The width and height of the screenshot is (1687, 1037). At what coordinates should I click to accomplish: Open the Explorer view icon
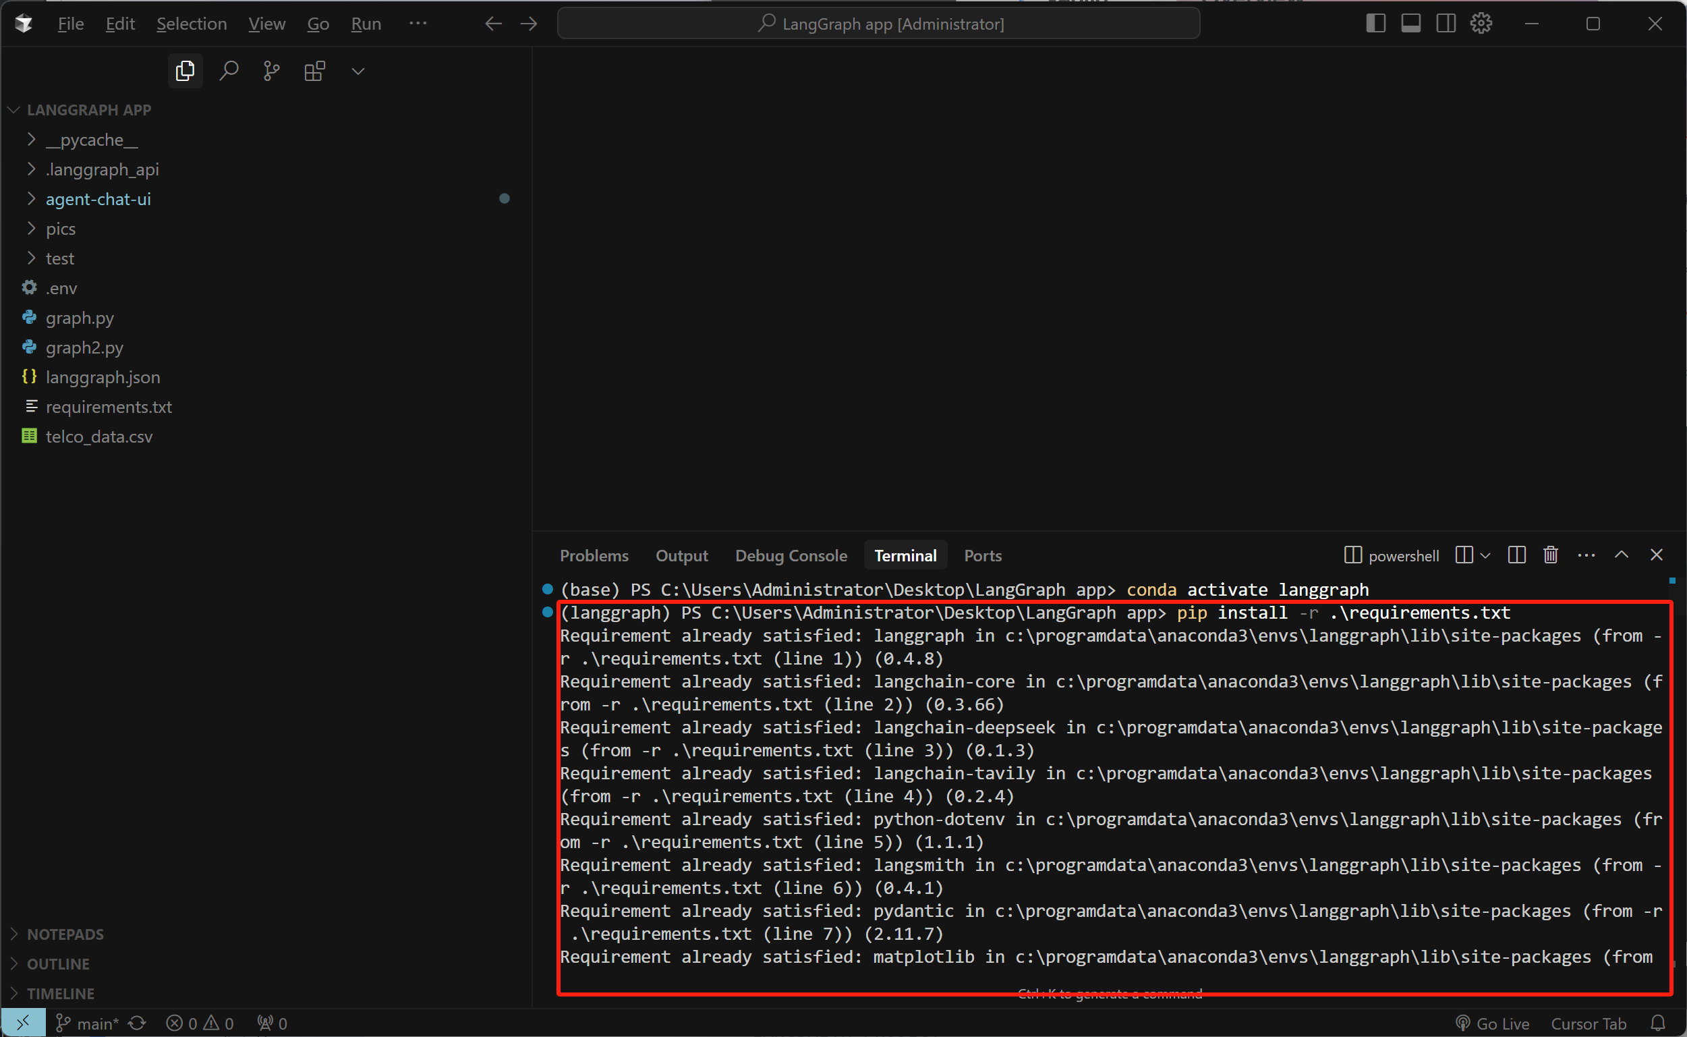tap(185, 71)
